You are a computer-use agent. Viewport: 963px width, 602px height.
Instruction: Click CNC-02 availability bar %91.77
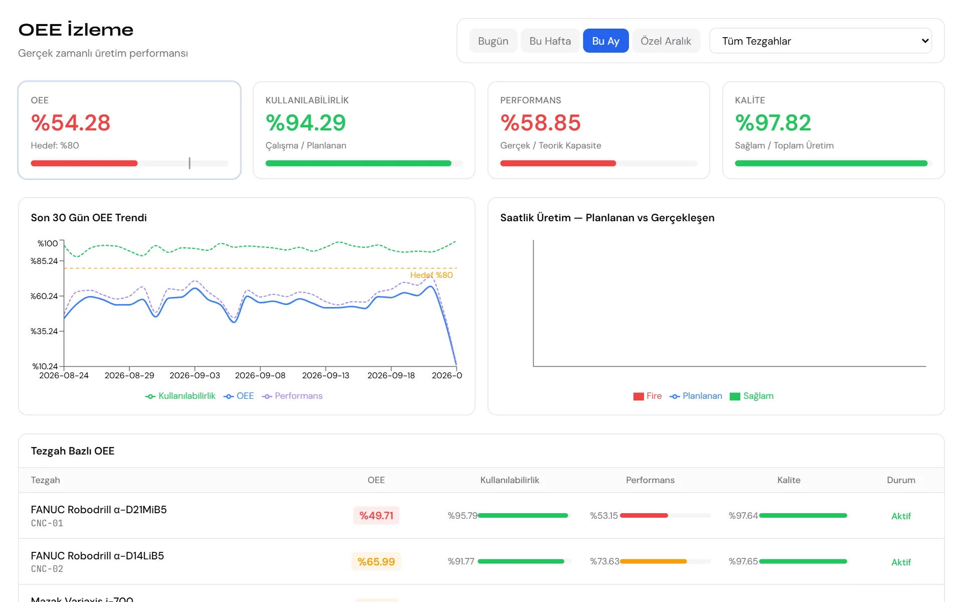(525, 561)
